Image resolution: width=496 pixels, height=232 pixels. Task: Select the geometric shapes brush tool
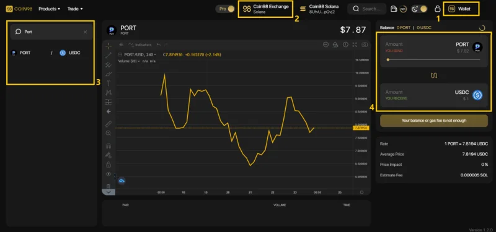click(x=108, y=74)
